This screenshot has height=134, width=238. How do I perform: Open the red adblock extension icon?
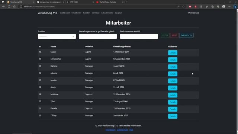pyautogui.click(x=190, y=7)
